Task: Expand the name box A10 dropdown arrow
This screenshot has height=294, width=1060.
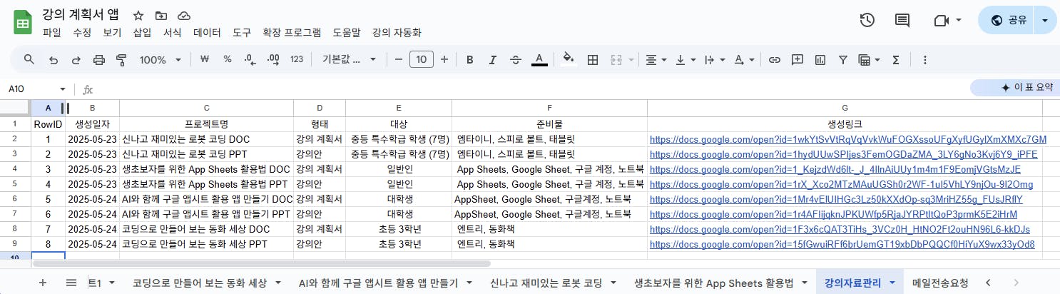Action: tap(62, 89)
